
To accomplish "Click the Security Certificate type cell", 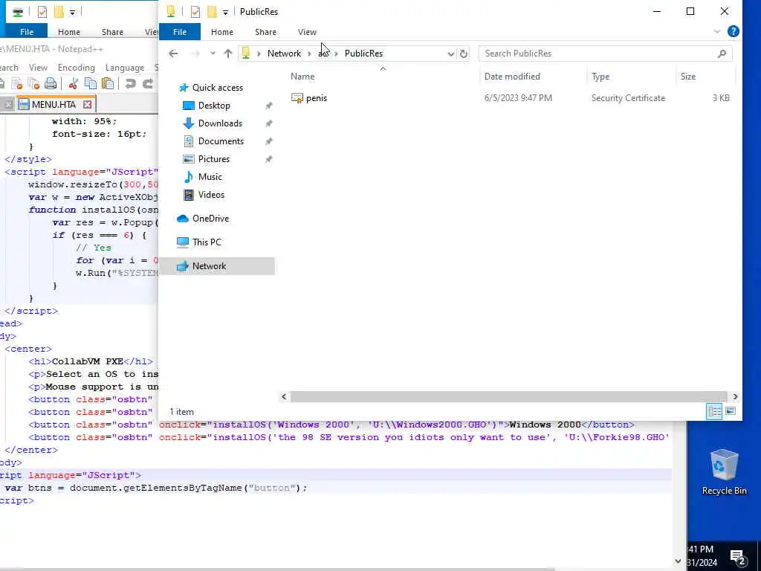I will click(628, 98).
